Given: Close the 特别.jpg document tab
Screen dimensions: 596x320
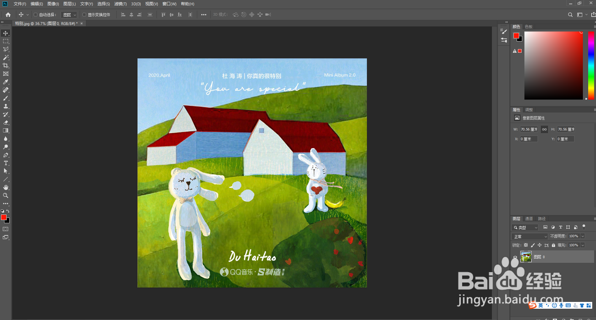Looking at the screenshot, I should click(82, 23).
